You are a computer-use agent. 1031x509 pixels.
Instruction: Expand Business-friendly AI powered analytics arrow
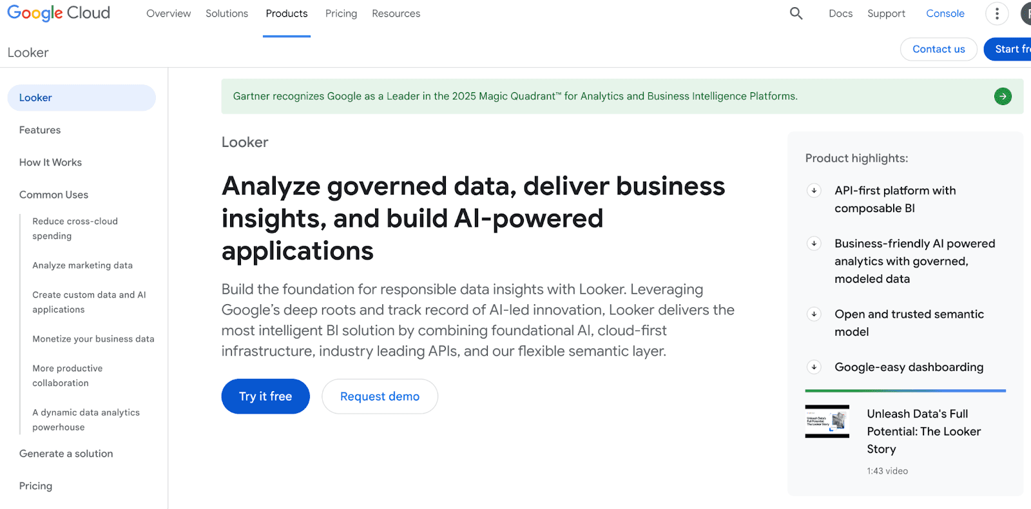coord(814,244)
